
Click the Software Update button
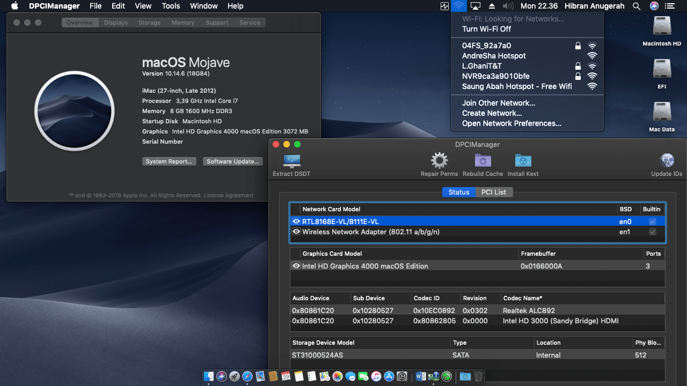tap(233, 161)
